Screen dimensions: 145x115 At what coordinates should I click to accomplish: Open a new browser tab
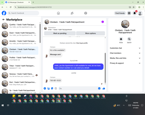click(33, 2)
